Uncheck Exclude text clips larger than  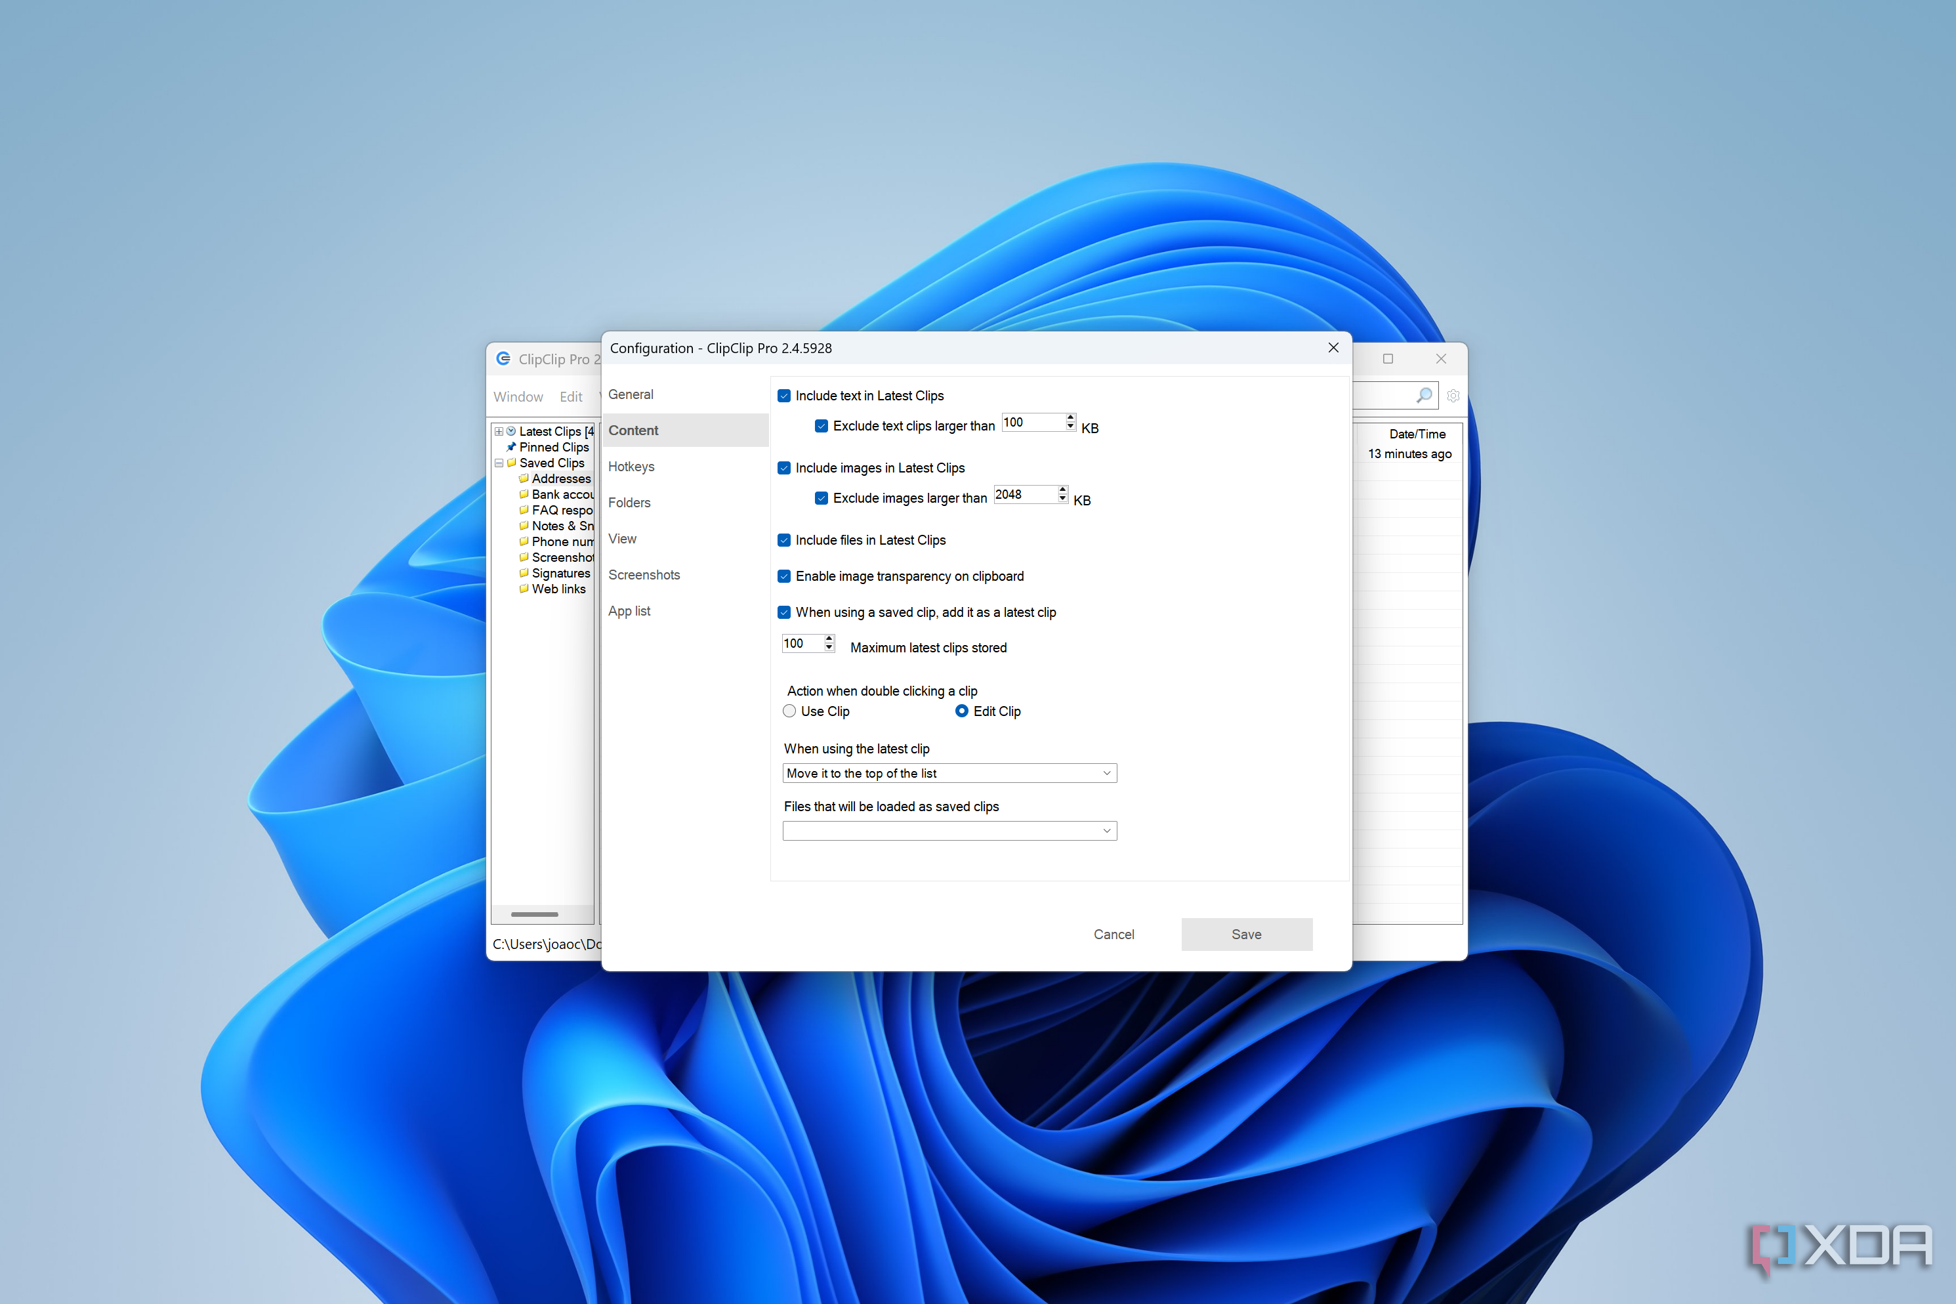pos(822,426)
